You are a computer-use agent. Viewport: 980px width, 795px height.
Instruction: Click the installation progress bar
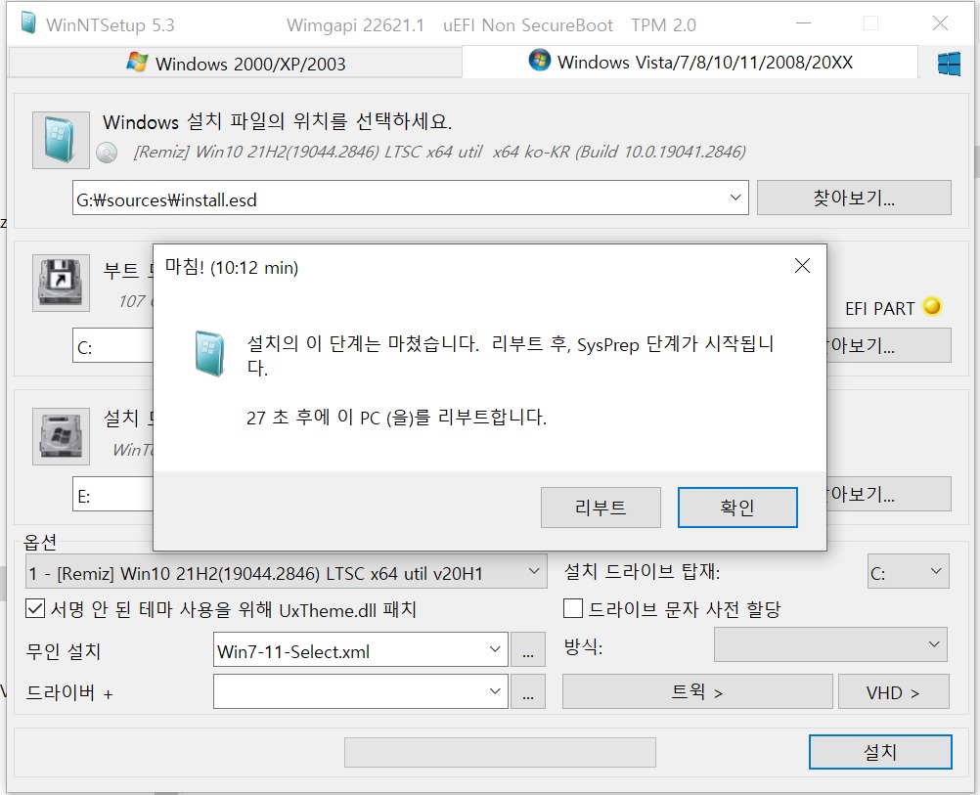coord(500,752)
